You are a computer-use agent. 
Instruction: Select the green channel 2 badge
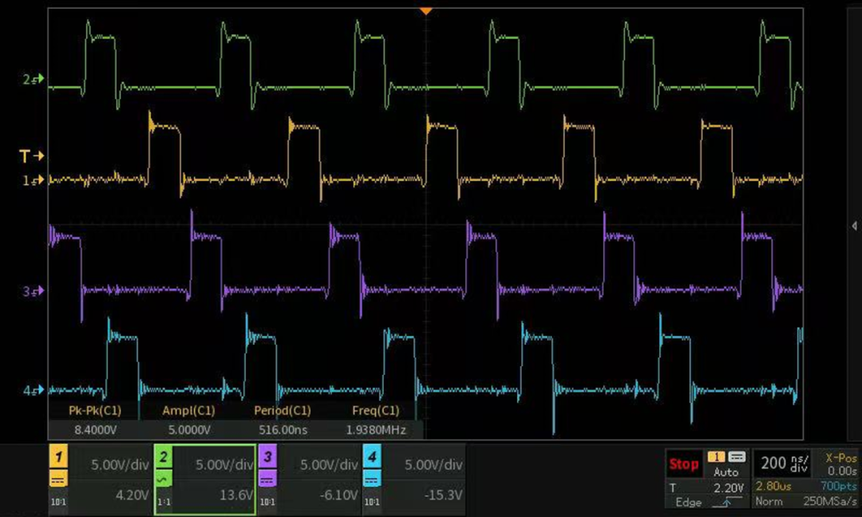tap(164, 456)
